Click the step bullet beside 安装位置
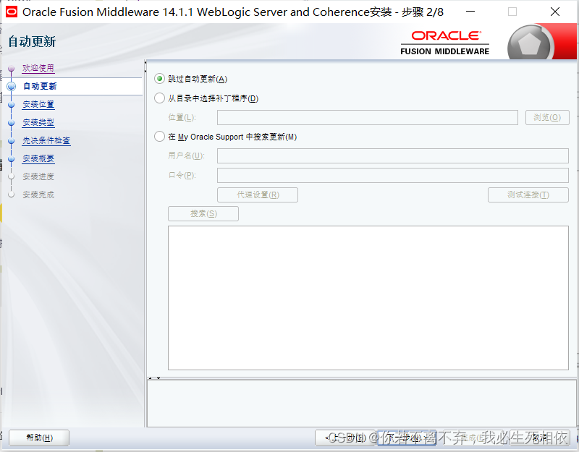 11,104
